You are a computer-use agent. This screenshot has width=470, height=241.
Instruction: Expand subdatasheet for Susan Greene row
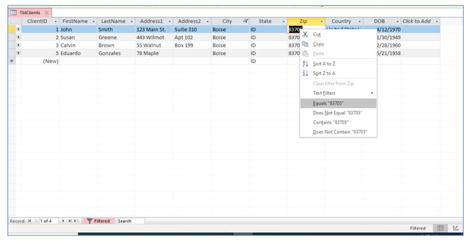point(18,37)
